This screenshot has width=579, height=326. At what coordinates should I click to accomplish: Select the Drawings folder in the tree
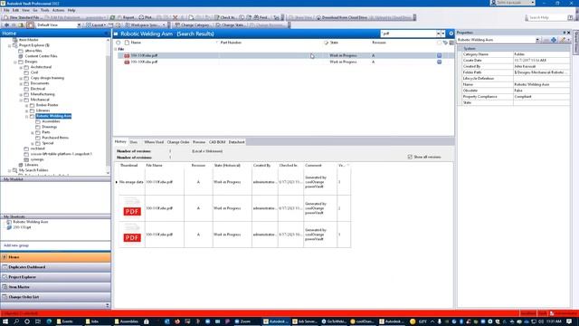coord(50,127)
